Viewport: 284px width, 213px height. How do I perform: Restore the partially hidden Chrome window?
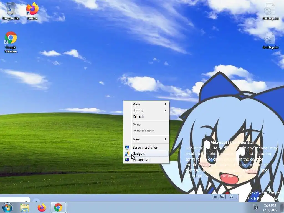point(222,197)
